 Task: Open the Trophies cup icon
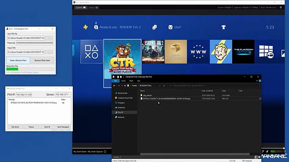(x=223, y=27)
